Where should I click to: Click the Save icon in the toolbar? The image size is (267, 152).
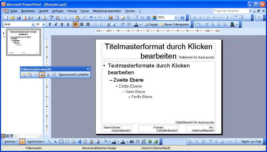19,17
